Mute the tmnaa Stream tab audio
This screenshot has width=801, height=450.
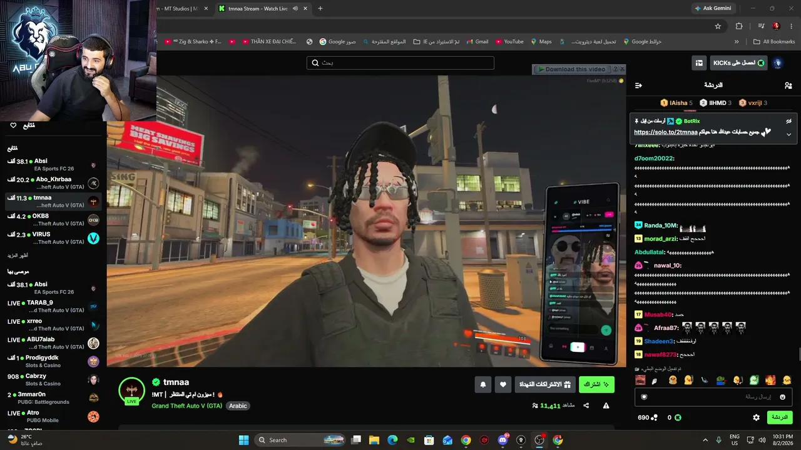[x=295, y=8]
